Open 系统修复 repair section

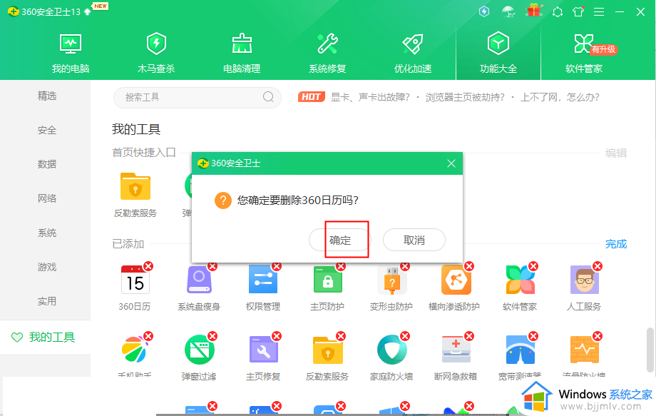pyautogui.click(x=327, y=54)
